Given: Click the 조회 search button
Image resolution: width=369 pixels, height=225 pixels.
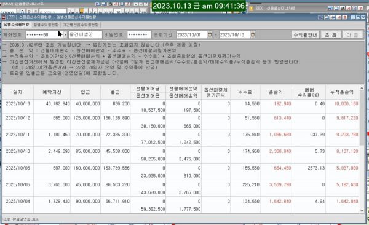Looking at the screenshot, I should [x=331, y=35].
